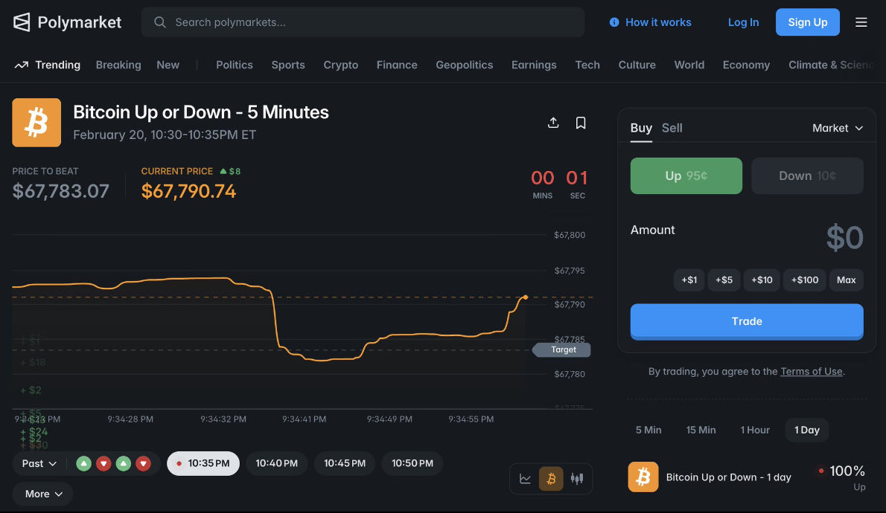886x513 pixels.
Task: Select the 10:40 PM time slot
Action: pyautogui.click(x=276, y=463)
